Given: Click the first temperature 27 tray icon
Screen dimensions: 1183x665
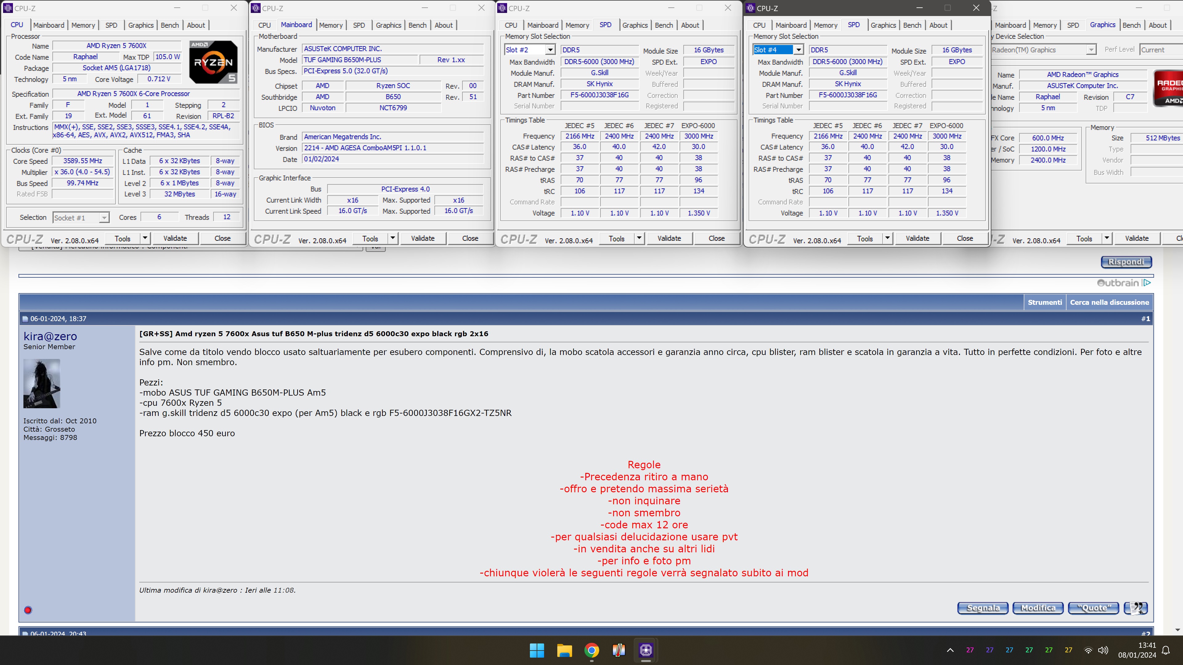Looking at the screenshot, I should [x=970, y=650].
